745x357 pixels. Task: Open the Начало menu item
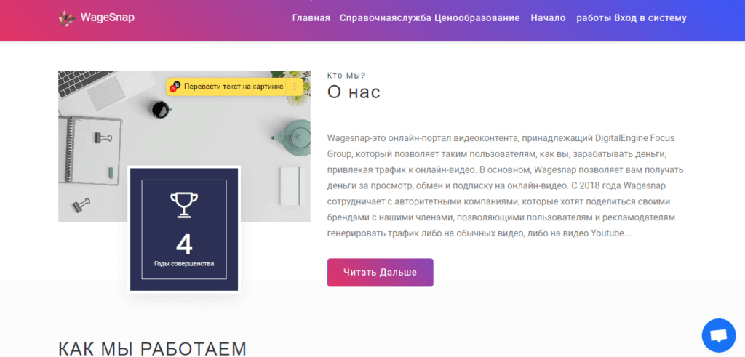pos(549,18)
